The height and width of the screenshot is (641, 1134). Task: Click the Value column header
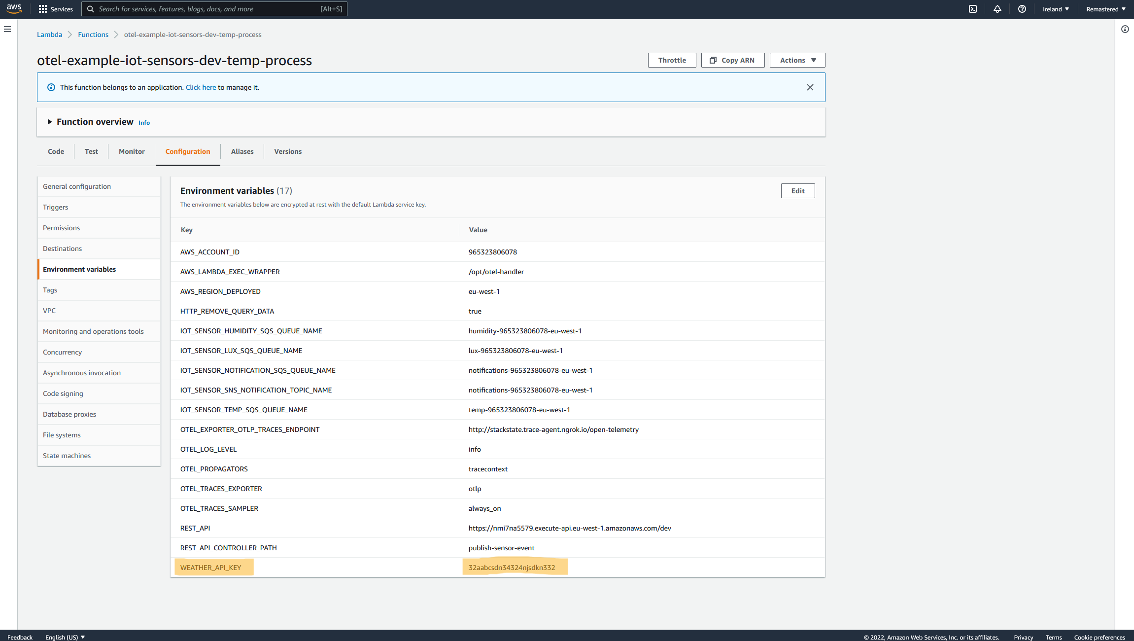point(478,230)
